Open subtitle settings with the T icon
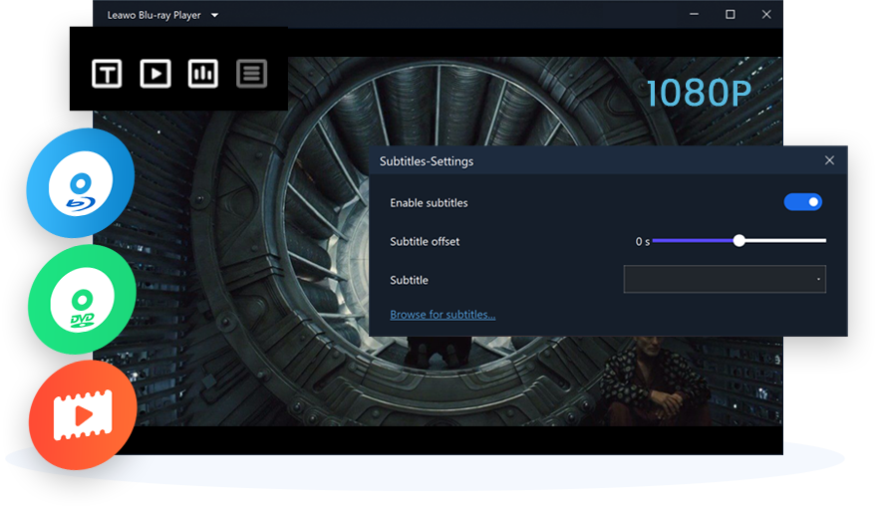This screenshot has height=506, width=875. [107, 73]
